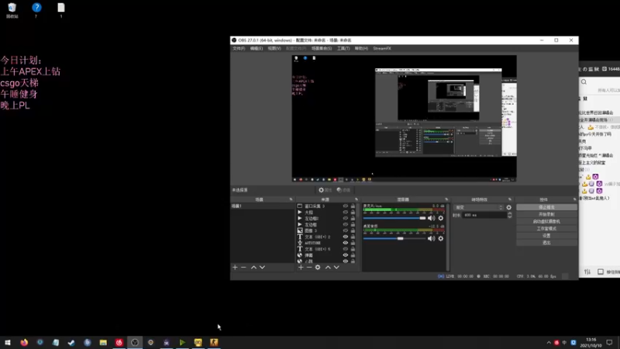Undock the 混音器 panel via its header icon

446,199
